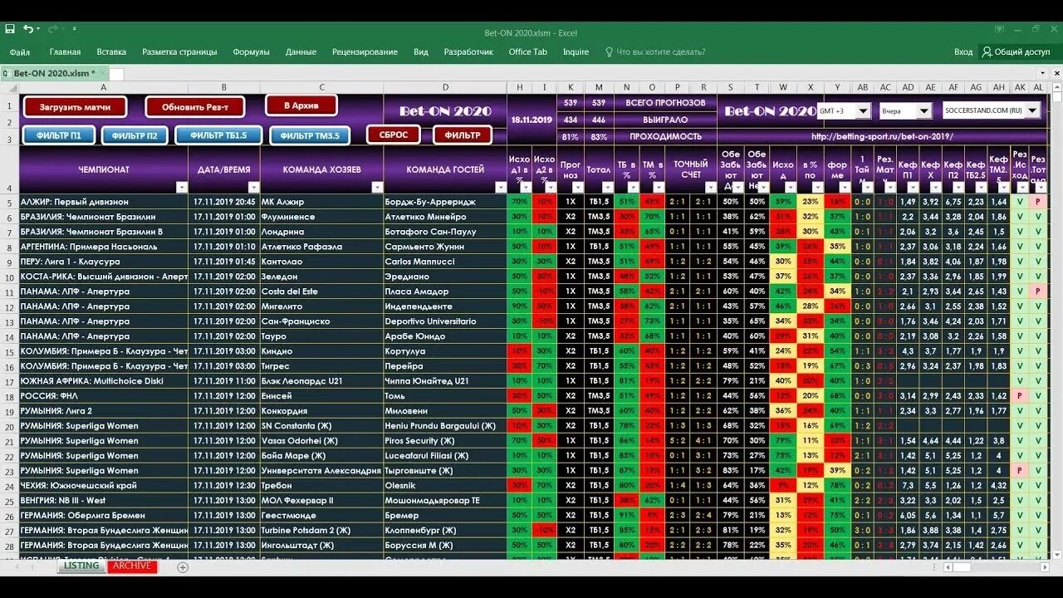Select cell АЛЖИР: Первый дивизион
The height and width of the screenshot is (598, 1063).
pos(104,202)
